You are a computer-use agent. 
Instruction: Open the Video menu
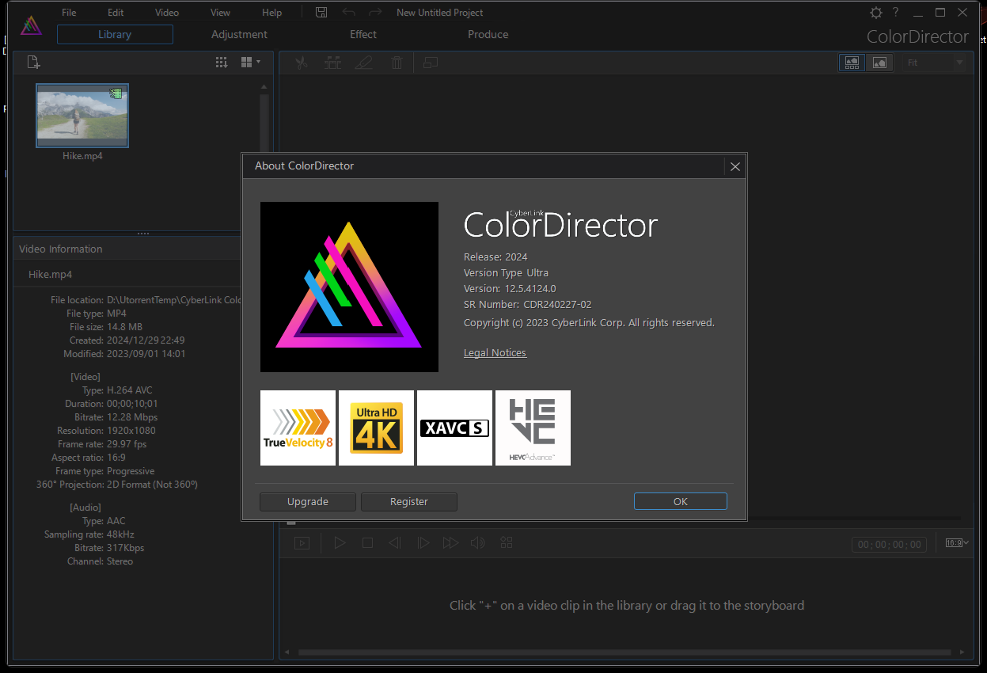(167, 13)
